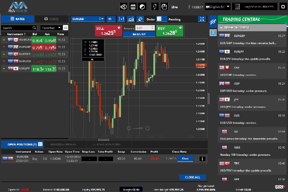The image size is (288, 192).
Task: Click the BUY 1.2428 button
Action: pyautogui.click(x=170, y=31)
